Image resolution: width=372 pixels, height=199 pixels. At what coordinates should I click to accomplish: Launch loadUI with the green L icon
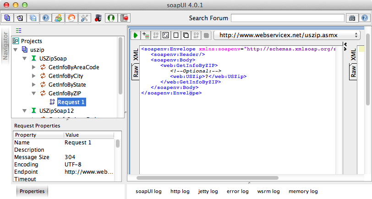click(111, 18)
